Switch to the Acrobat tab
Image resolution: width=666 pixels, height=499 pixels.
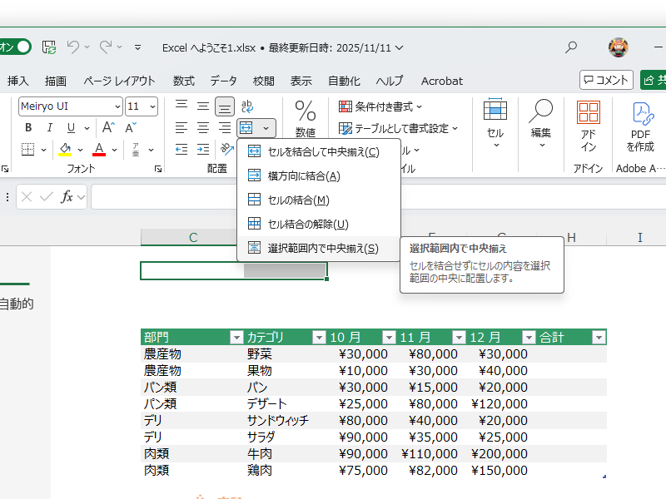pos(442,81)
